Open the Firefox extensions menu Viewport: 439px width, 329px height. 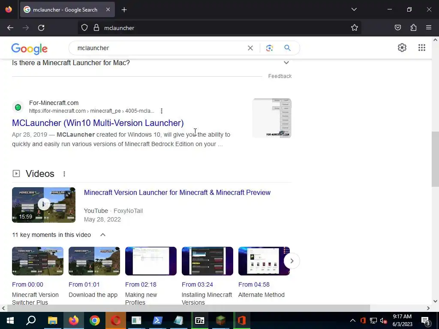413,28
